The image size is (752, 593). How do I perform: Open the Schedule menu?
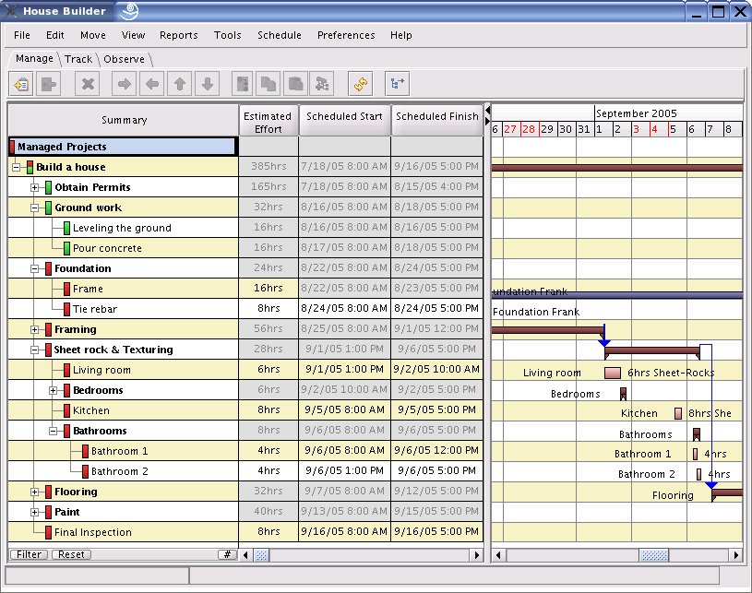[x=280, y=35]
